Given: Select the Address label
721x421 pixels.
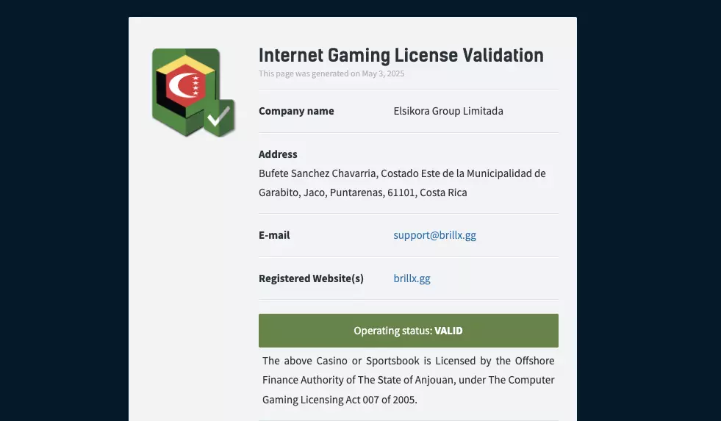Looking at the screenshot, I should tap(278, 154).
